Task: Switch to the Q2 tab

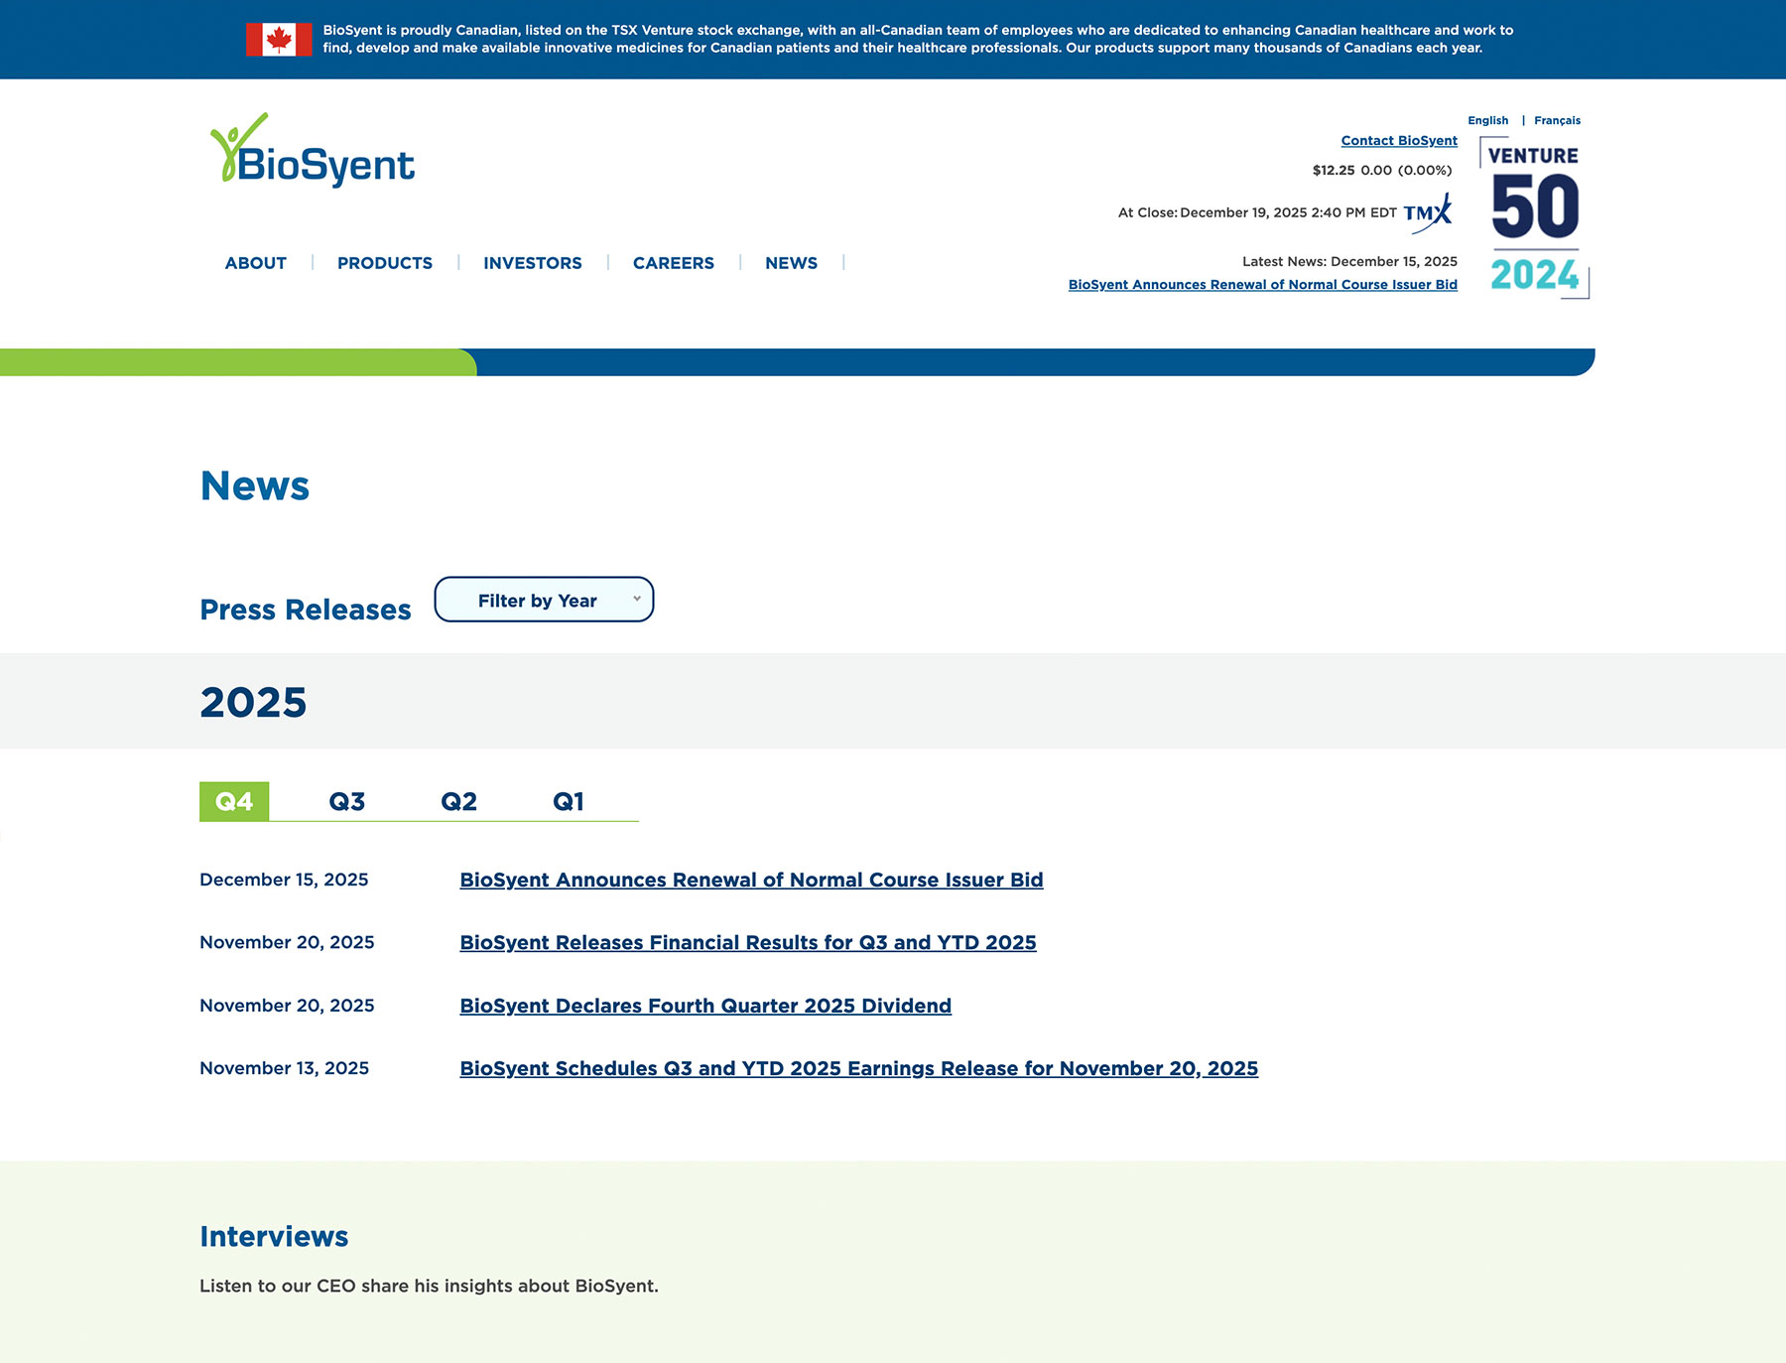Action: pos(458,801)
